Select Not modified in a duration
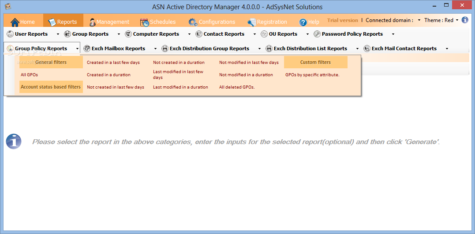The width and height of the screenshot is (475, 234). tap(246, 75)
